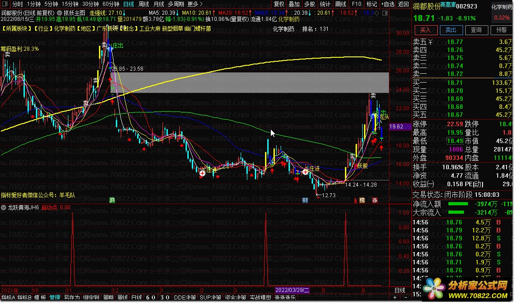The height and width of the screenshot is (303, 515).
Task: Switch to 15分钟 period
Action: [70, 4]
